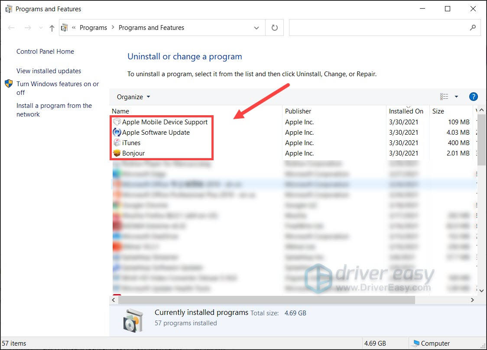Viewport: 487px width, 350px height.
Task: Click the back navigation arrow
Action: [11, 27]
